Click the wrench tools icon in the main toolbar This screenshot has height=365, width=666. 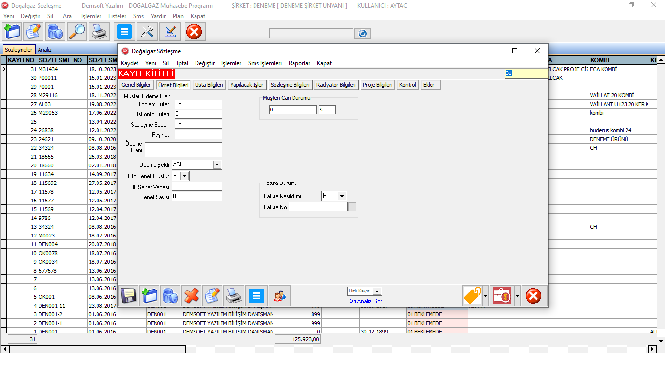click(148, 32)
